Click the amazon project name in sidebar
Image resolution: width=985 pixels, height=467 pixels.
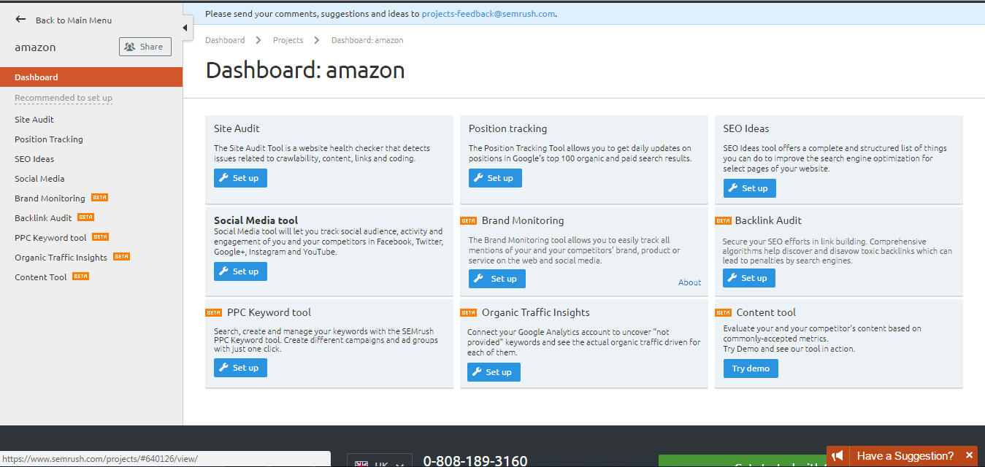[35, 47]
